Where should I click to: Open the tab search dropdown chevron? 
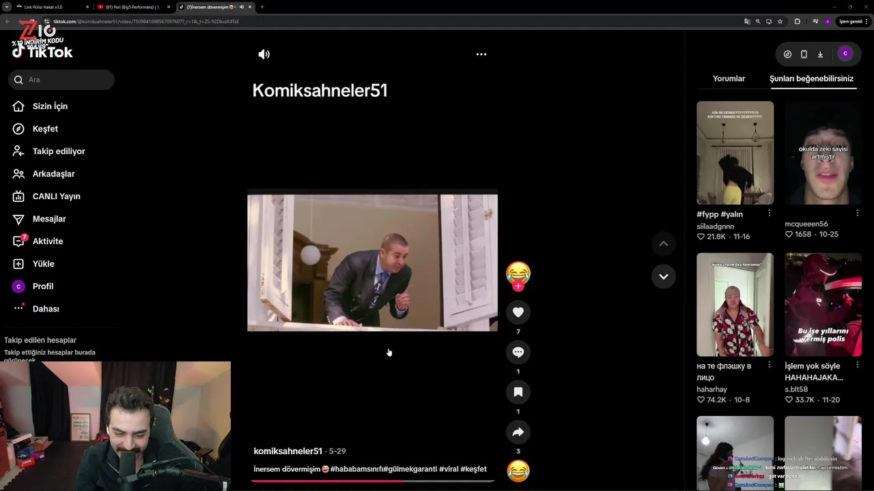[x=6, y=7]
